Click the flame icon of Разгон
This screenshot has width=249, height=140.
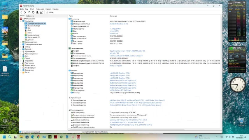26,33
